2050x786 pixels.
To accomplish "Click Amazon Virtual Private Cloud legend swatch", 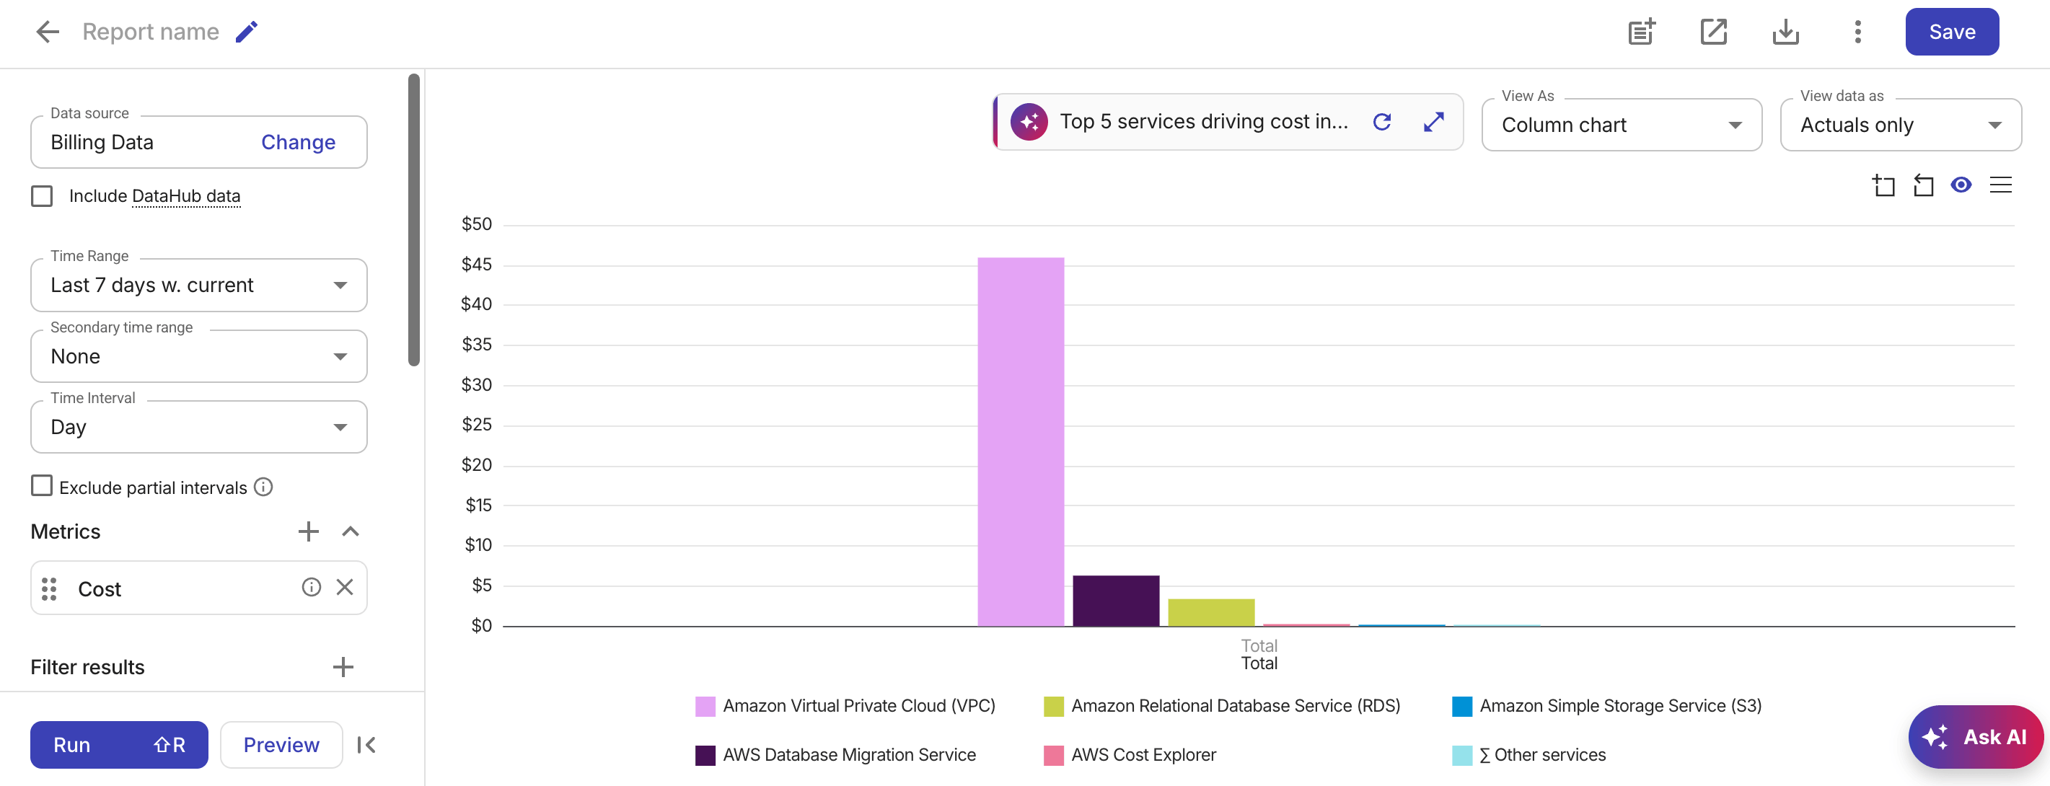I will [705, 707].
